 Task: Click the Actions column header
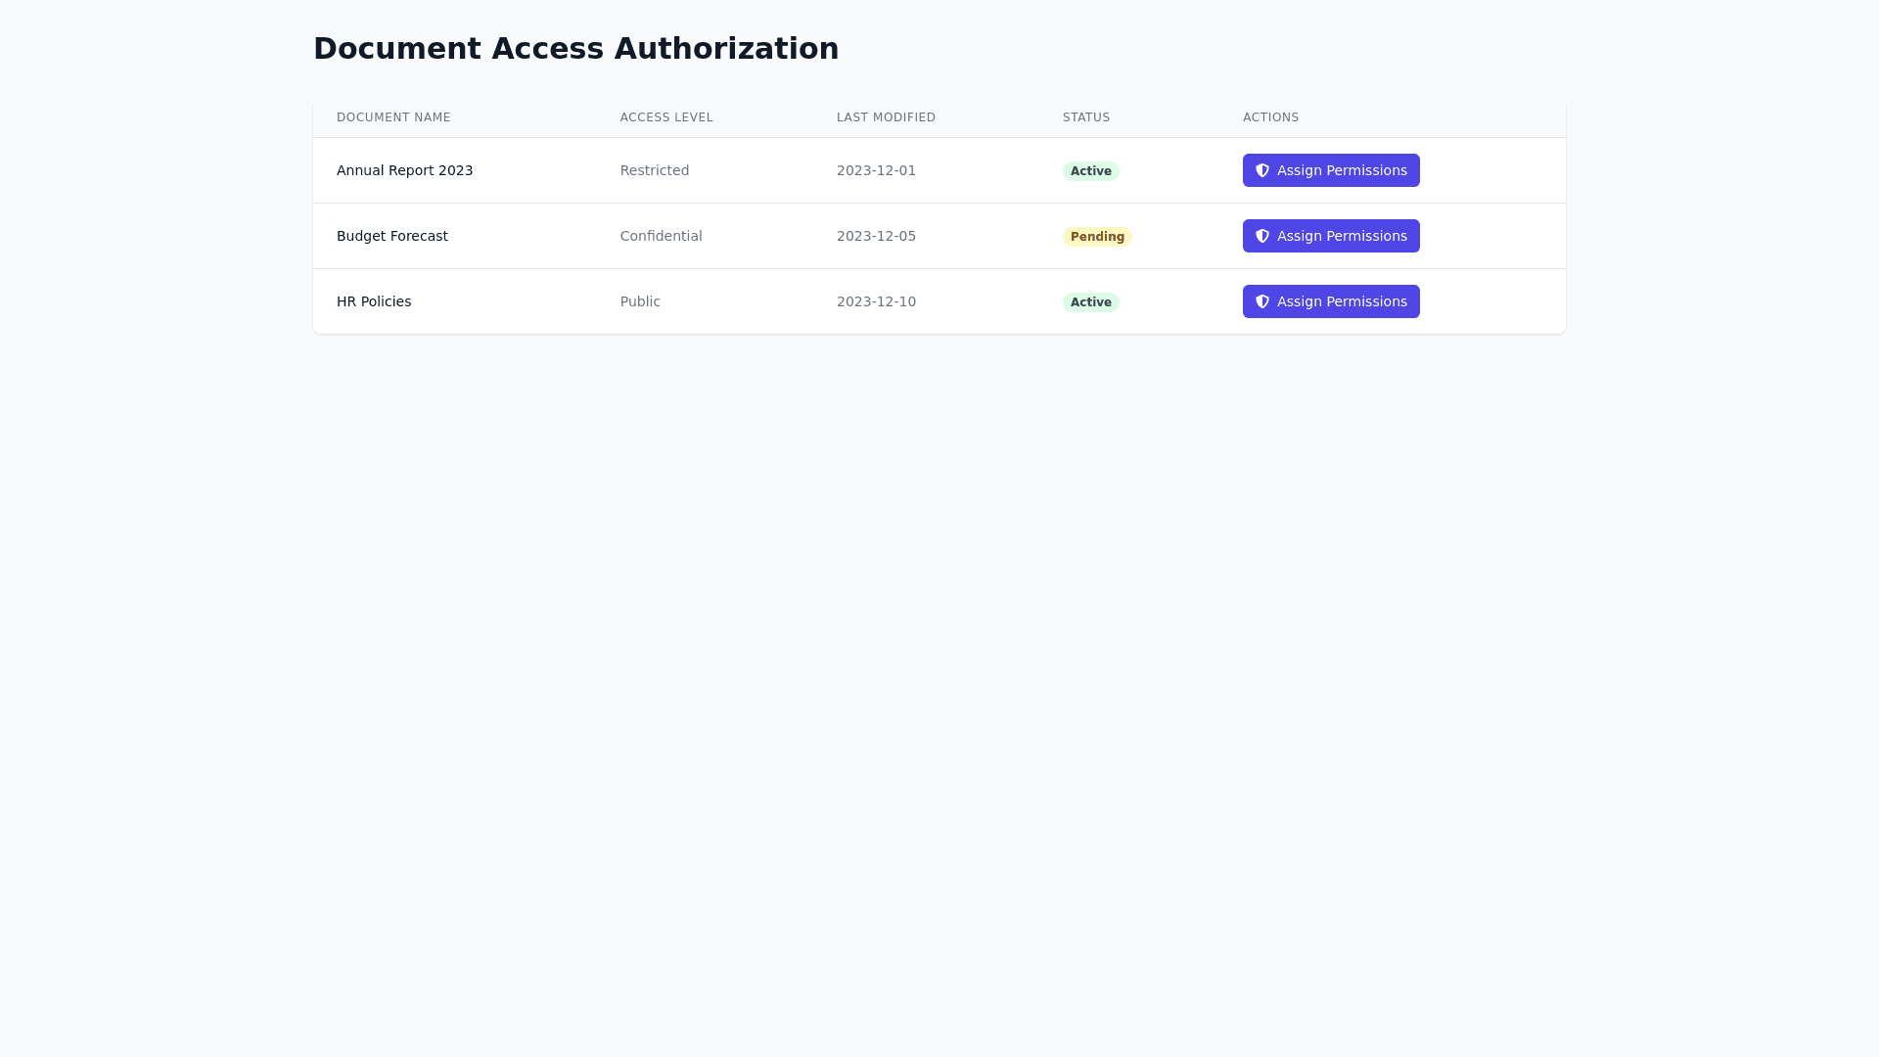(x=1270, y=117)
